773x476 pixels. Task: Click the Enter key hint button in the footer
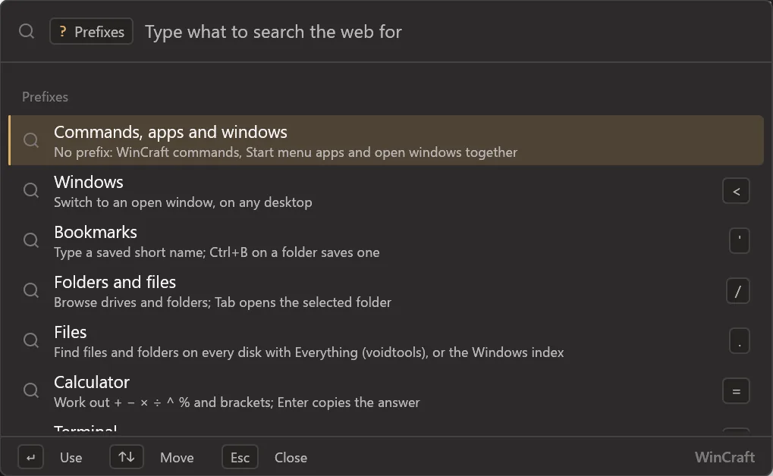pyautogui.click(x=30, y=457)
